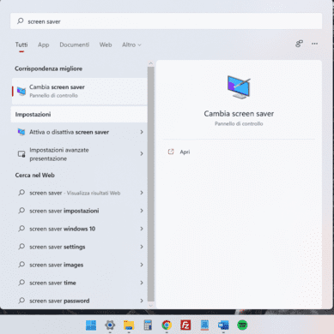The image size is (334, 334).
Task: Select the Tutti filter tab
Action: (x=21, y=45)
